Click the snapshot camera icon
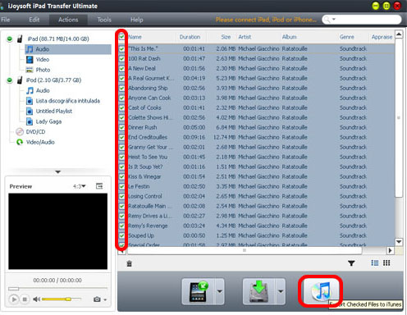The height and width of the screenshot is (315, 407). [x=97, y=299]
